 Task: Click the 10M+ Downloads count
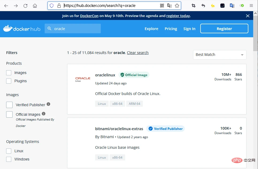pos(223,77)
